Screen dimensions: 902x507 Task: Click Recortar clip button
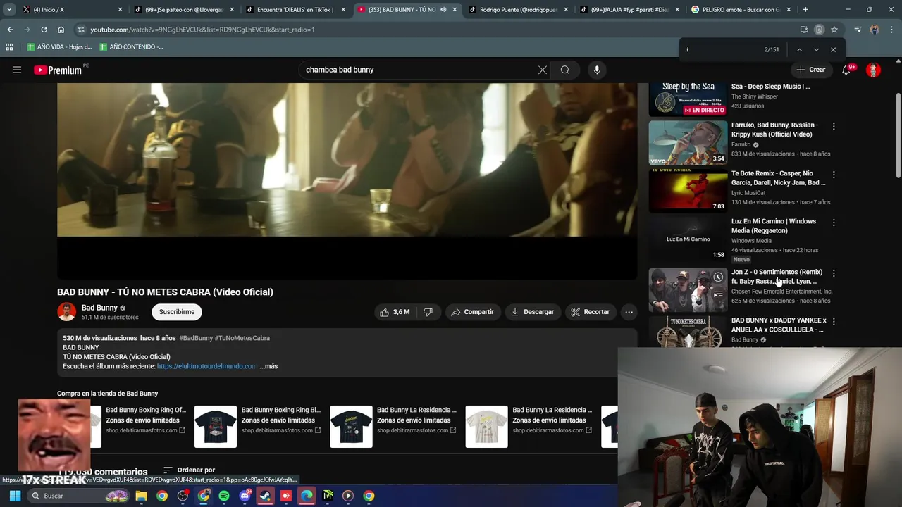click(590, 312)
